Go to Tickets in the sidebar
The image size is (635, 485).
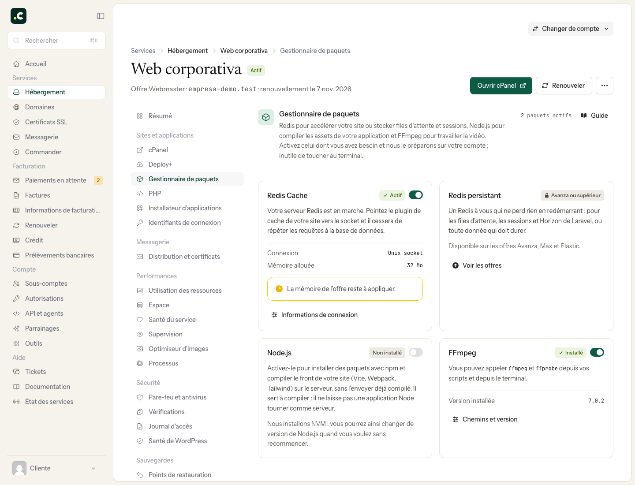click(56, 372)
